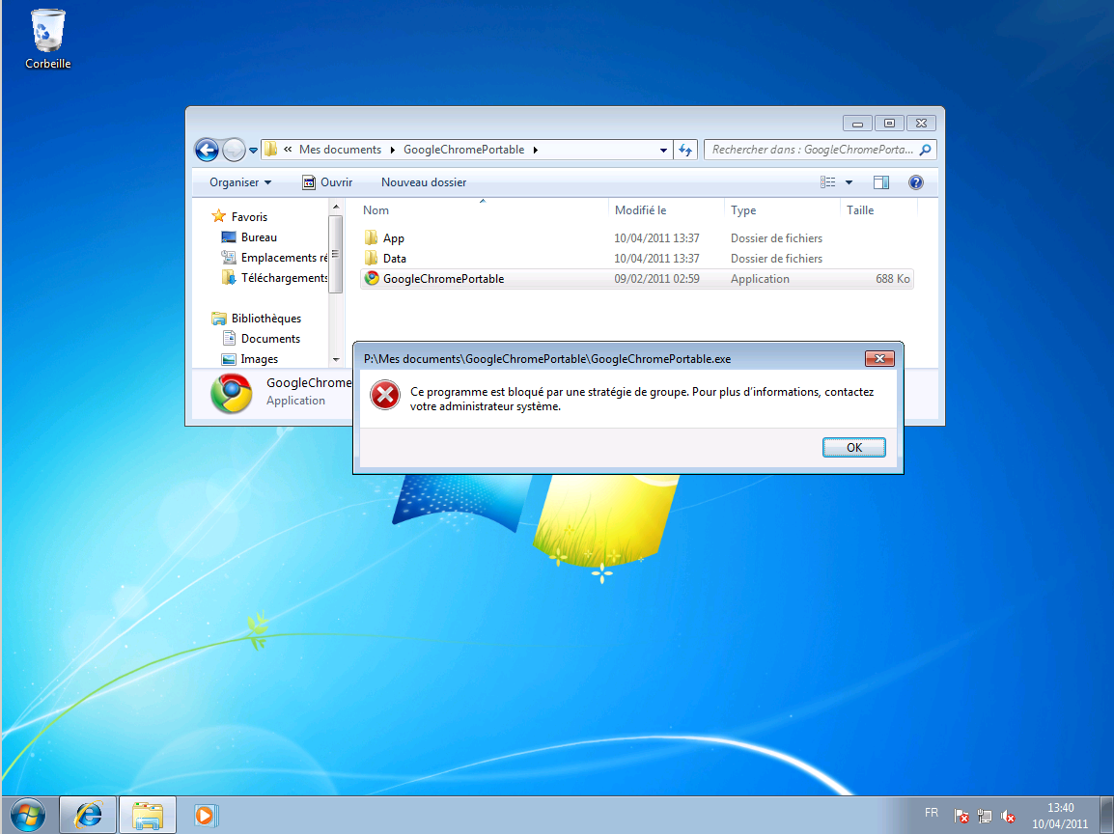Expand the arrow after Mes documents
Image resolution: width=1114 pixels, height=834 pixels.
point(392,150)
